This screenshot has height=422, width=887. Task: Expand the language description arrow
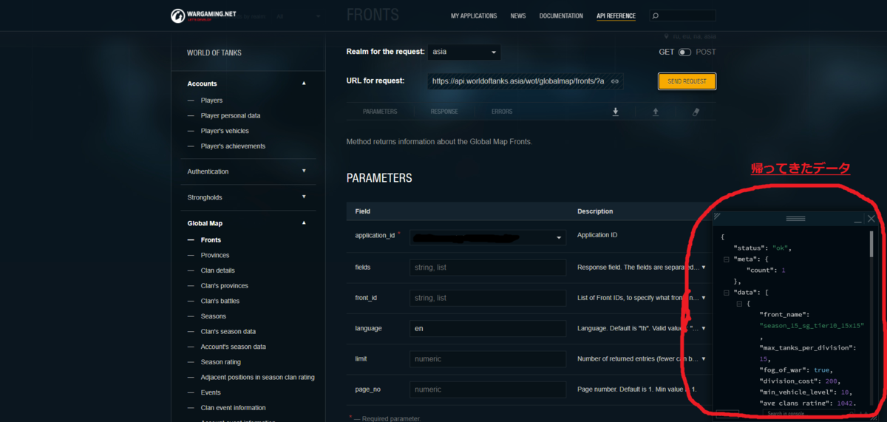click(x=704, y=328)
